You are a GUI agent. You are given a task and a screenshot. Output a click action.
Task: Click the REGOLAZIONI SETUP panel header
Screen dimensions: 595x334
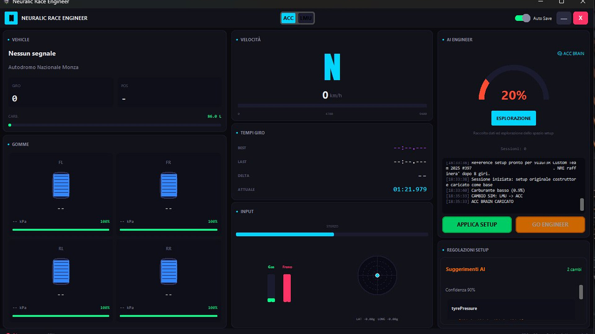[x=467, y=250]
